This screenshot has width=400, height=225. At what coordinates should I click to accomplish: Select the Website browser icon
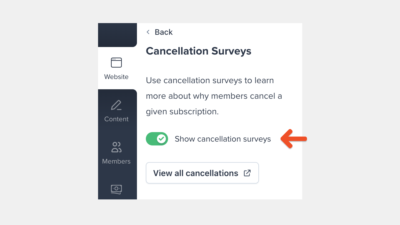116,62
